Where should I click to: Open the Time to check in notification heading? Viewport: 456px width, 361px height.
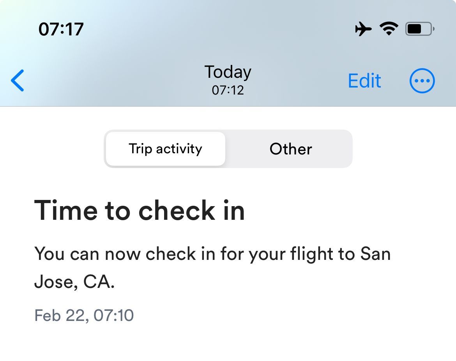pos(139,210)
